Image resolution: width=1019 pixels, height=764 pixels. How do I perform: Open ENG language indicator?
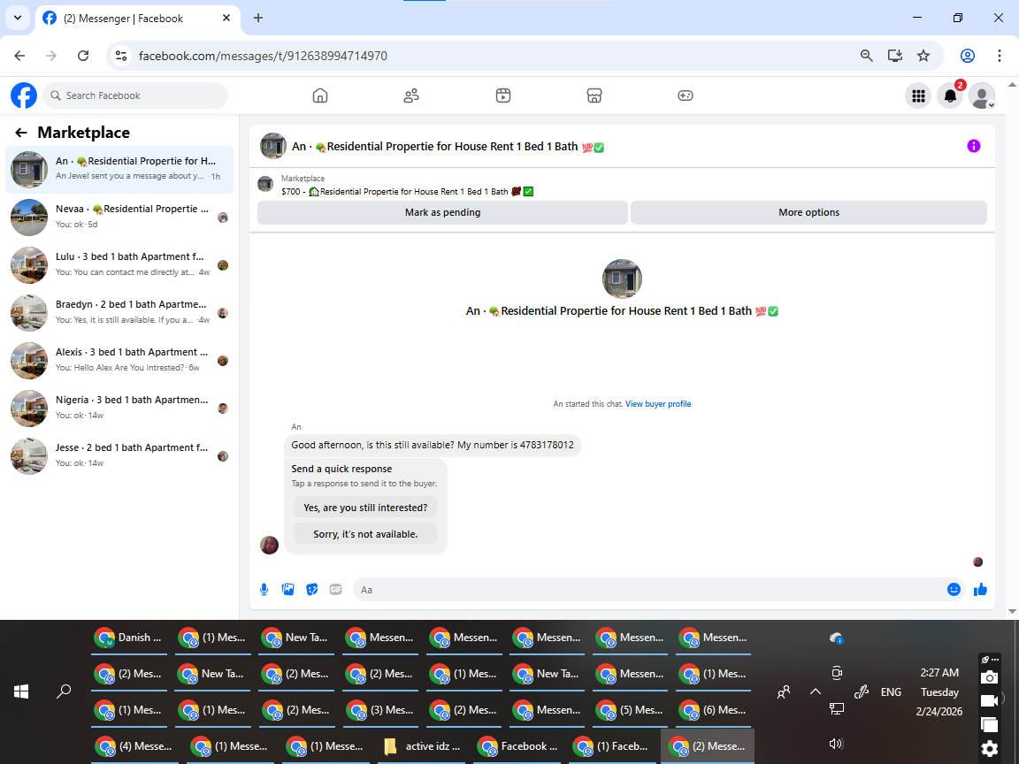[x=891, y=691]
